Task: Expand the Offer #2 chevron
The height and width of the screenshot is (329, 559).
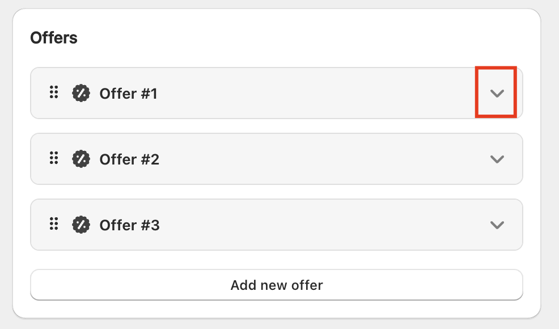Action: click(x=497, y=159)
